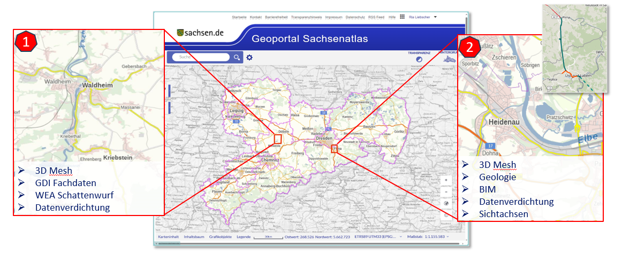Click the Freiberg label on the map

coord(298,153)
